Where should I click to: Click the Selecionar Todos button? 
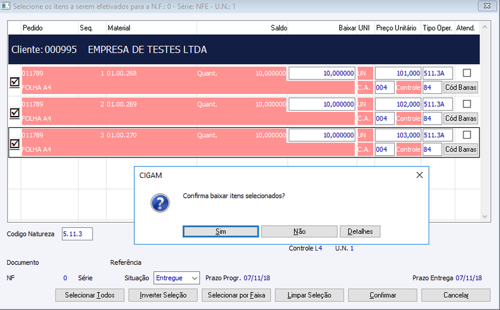(x=89, y=295)
